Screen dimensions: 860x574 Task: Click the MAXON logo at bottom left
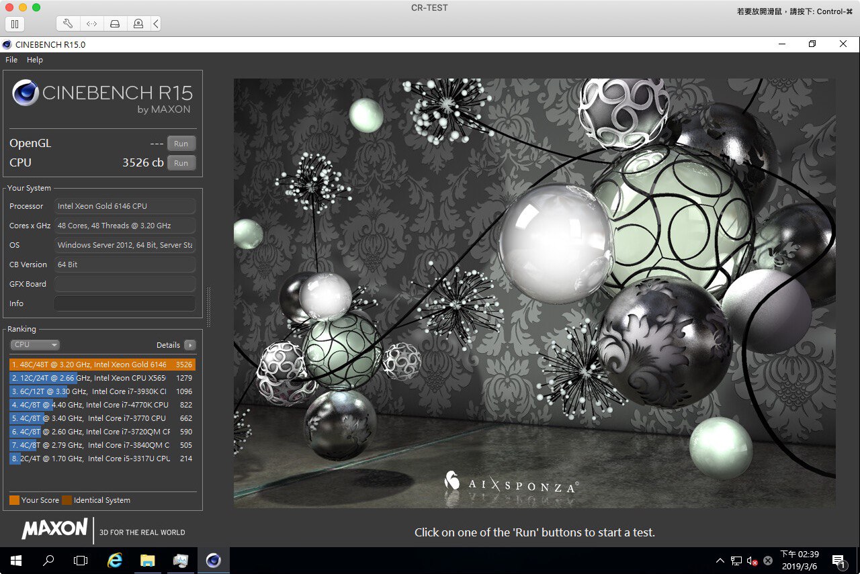coord(54,529)
